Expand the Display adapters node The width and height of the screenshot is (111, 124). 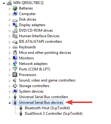(10, 25)
